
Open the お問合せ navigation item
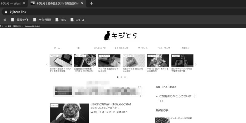[x=185, y=48]
